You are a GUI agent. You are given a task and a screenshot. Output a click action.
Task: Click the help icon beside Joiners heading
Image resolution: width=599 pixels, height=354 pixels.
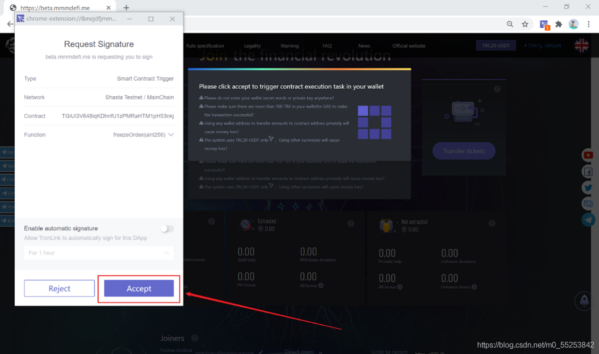194,338
